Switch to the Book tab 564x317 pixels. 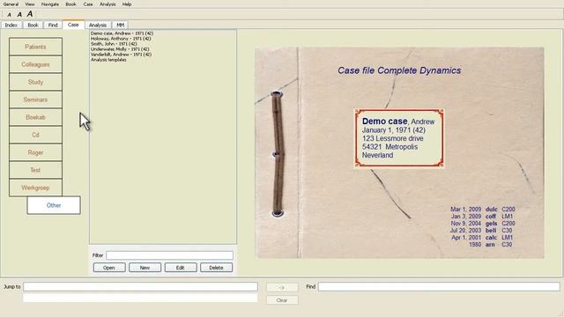click(x=33, y=25)
